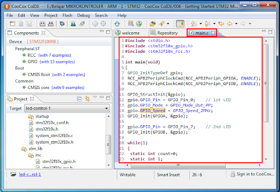Click the Next Annotation down-arrow icon

193,24
